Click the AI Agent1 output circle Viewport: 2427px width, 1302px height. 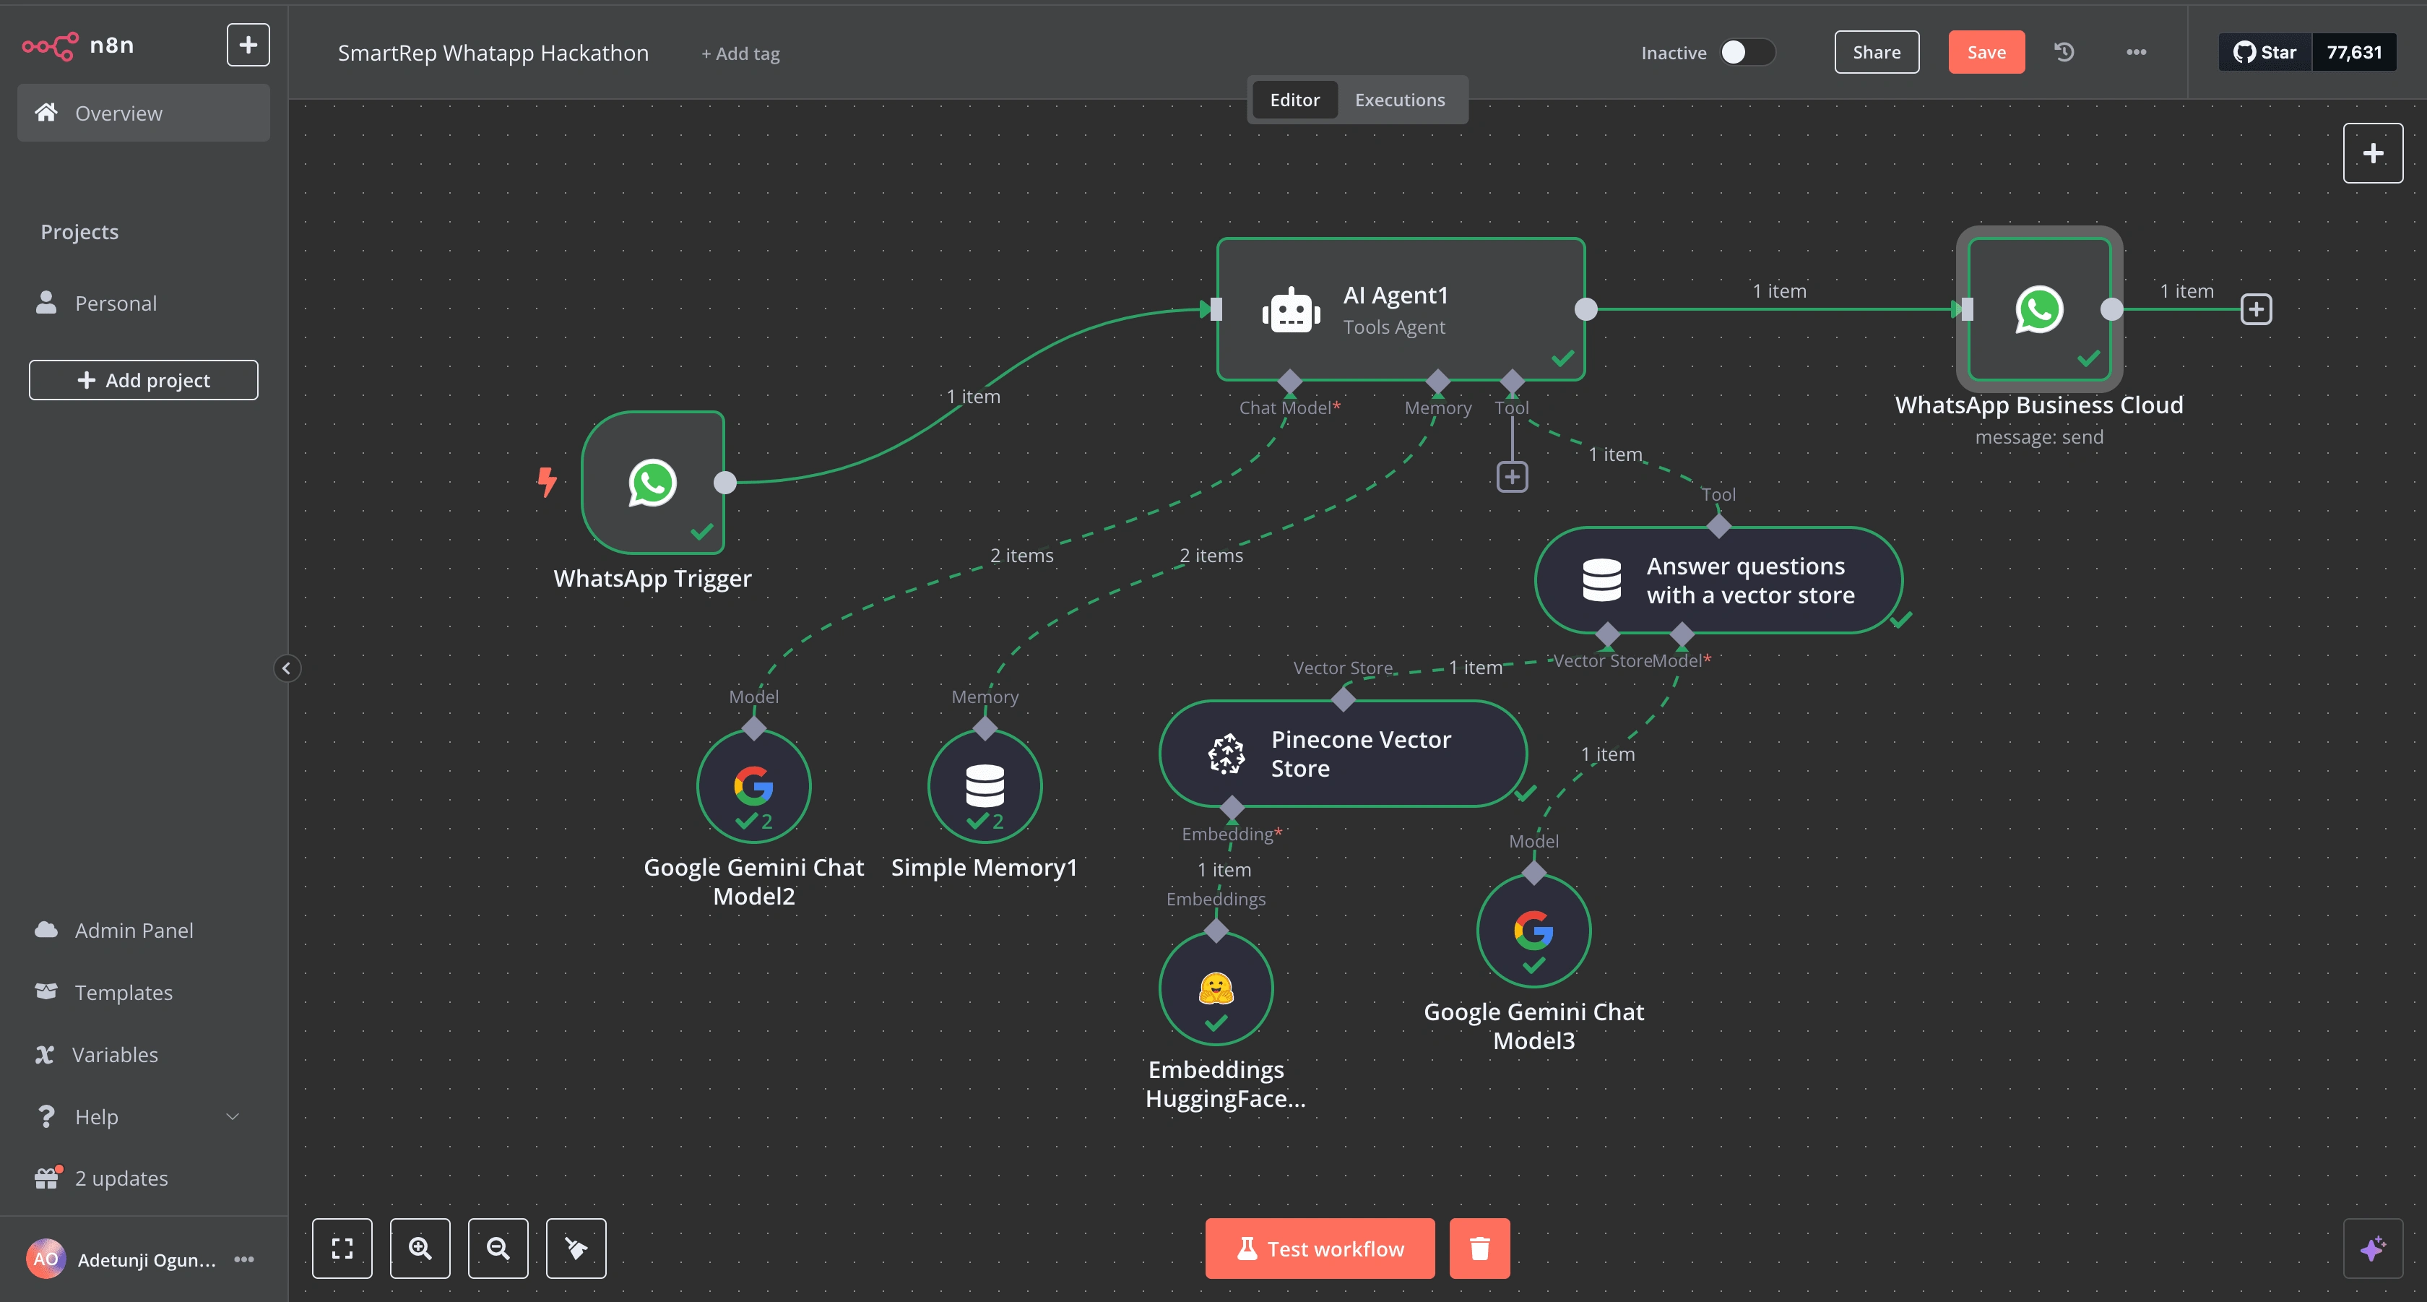(x=1587, y=309)
